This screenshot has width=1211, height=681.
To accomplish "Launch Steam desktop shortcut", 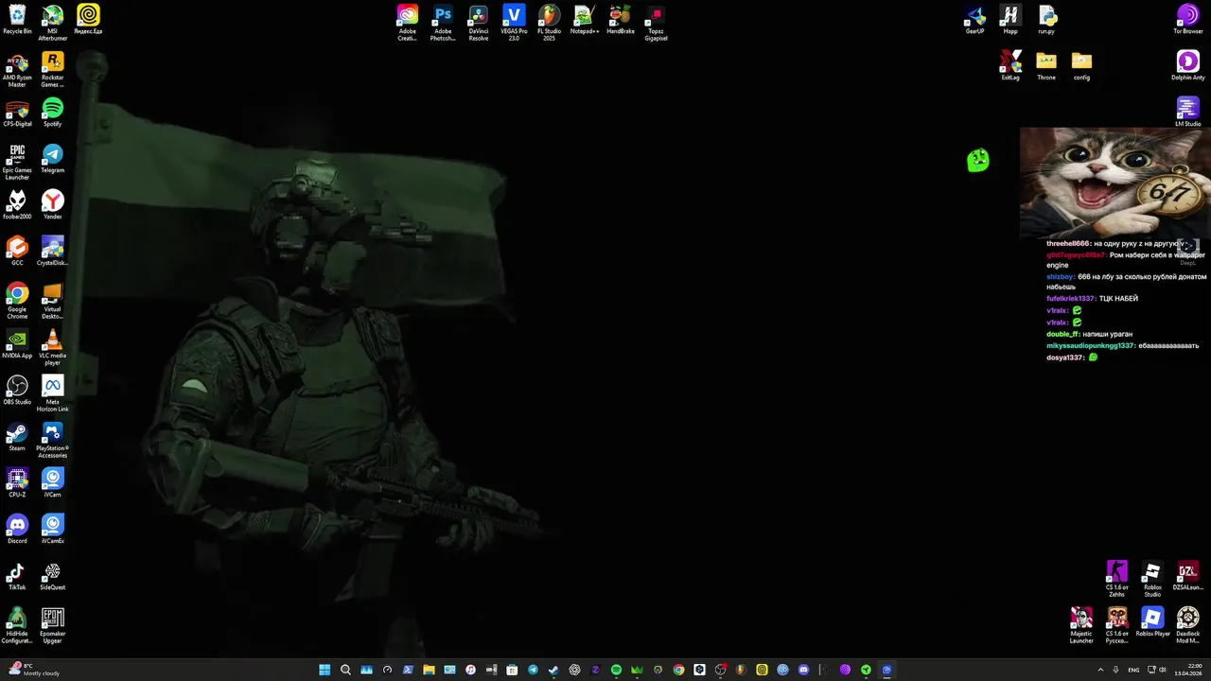I will pos(17,436).
